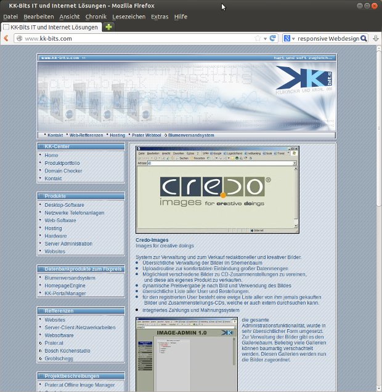The image size is (382, 392).
Task: Open the Prater.at reference link
Action: pyautogui.click(x=54, y=343)
